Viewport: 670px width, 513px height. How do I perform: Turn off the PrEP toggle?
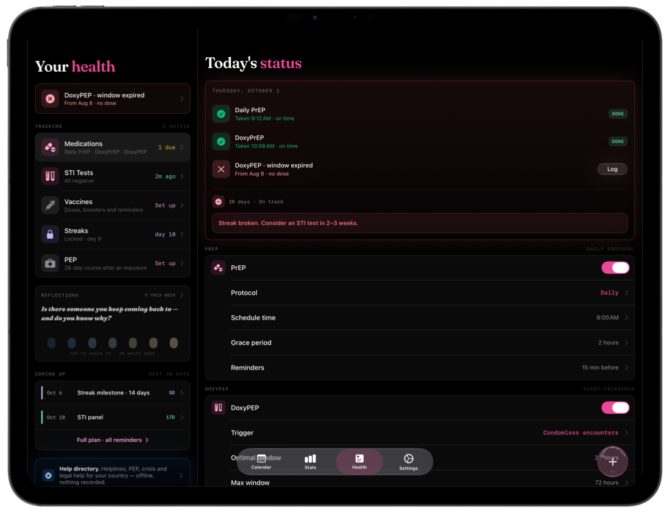point(615,268)
